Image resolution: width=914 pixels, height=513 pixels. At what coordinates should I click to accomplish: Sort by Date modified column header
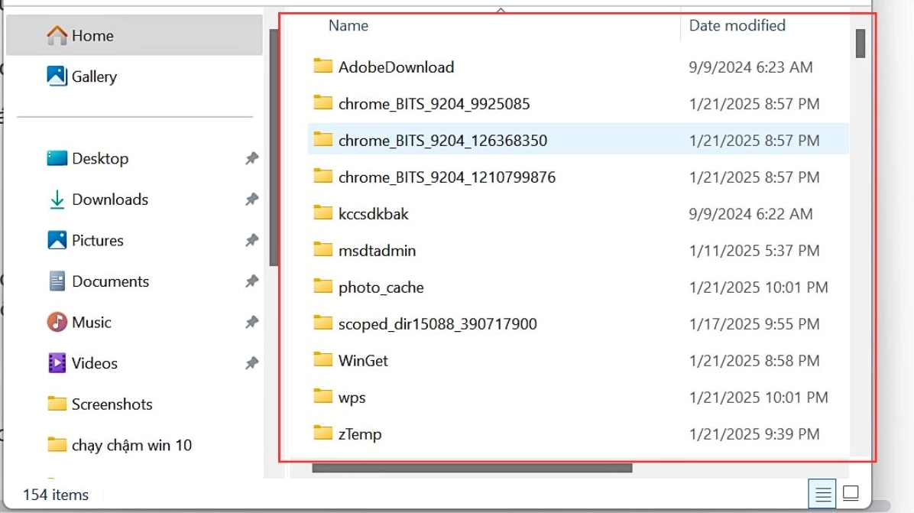coord(737,26)
